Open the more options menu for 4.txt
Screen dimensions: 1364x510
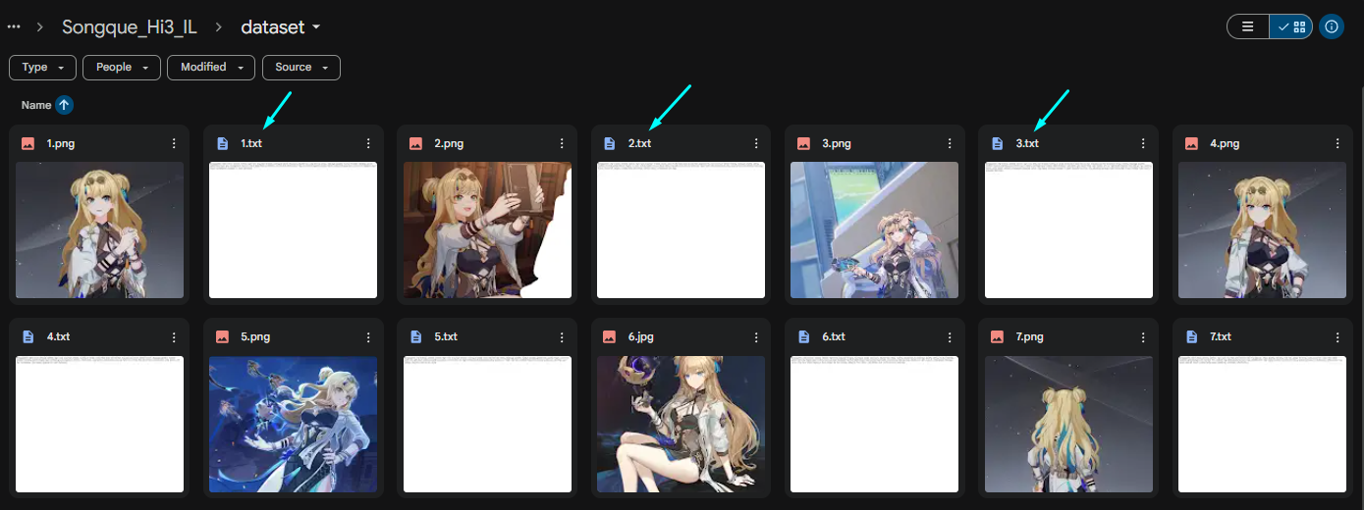tap(174, 336)
